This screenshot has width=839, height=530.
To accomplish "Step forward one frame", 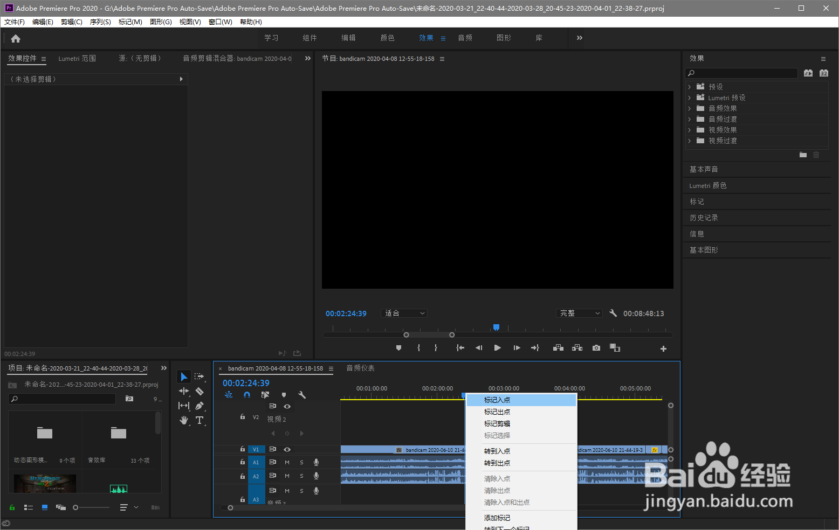I will pos(517,348).
